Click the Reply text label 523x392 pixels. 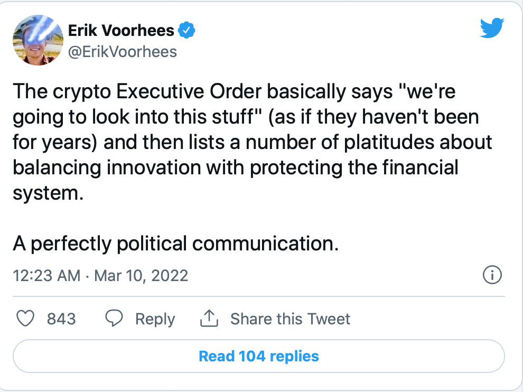point(155,319)
